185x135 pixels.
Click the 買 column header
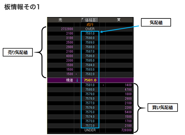[119, 20]
